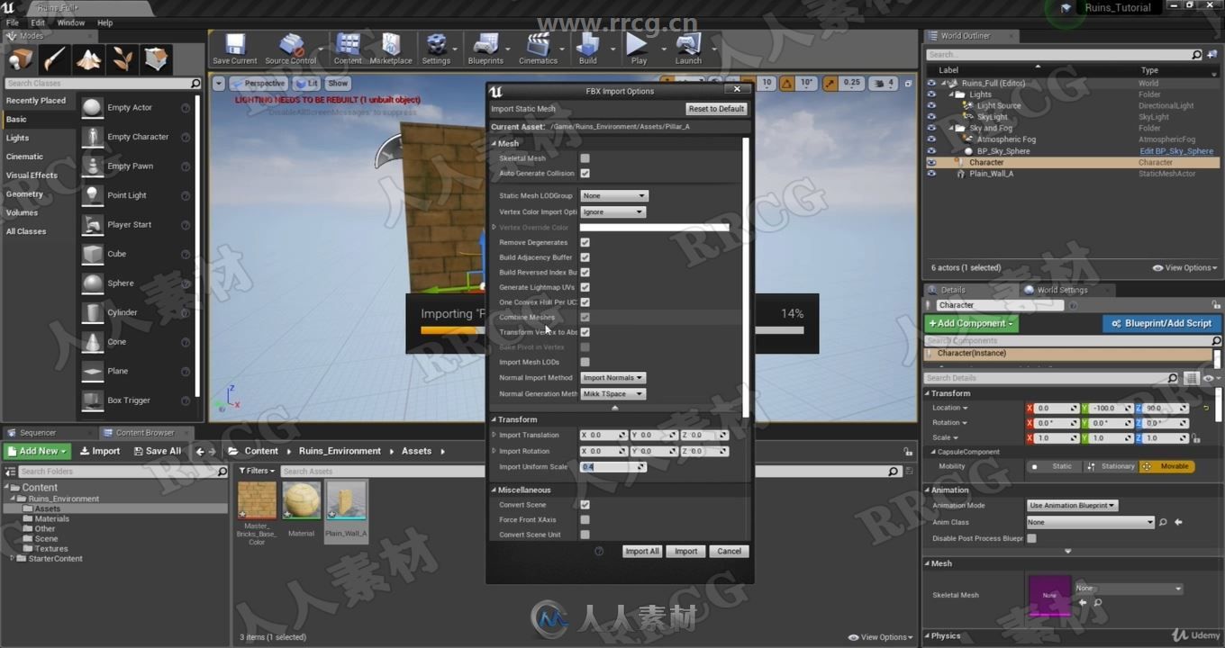Image resolution: width=1225 pixels, height=648 pixels.
Task: Toggle Build Adjacency Buffer checkbox
Action: [585, 257]
